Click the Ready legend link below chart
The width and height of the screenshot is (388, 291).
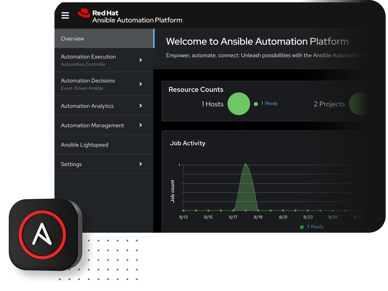pyautogui.click(x=317, y=227)
